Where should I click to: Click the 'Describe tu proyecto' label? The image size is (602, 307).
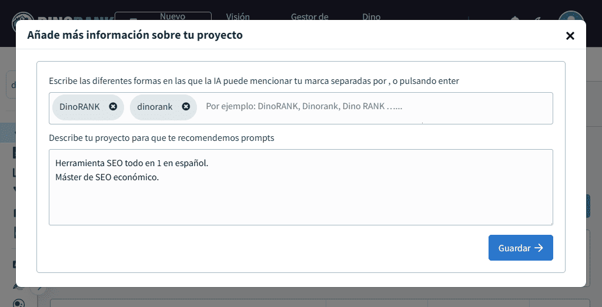tap(162, 138)
